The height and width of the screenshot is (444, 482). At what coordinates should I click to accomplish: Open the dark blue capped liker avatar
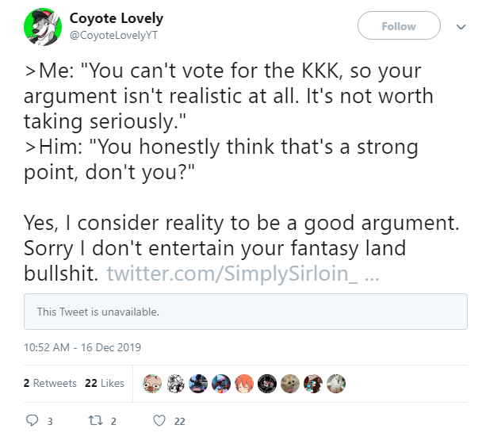198,384
